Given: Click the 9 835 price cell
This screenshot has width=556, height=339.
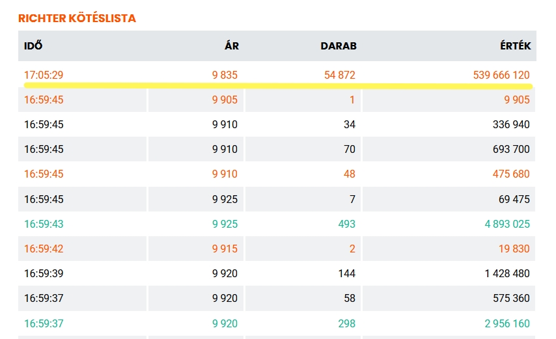Looking at the screenshot, I should click(x=225, y=75).
